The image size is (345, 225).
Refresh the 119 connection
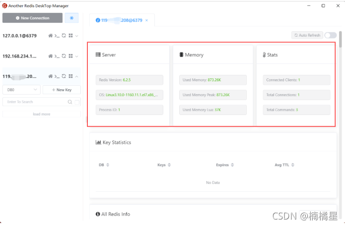click(64, 76)
